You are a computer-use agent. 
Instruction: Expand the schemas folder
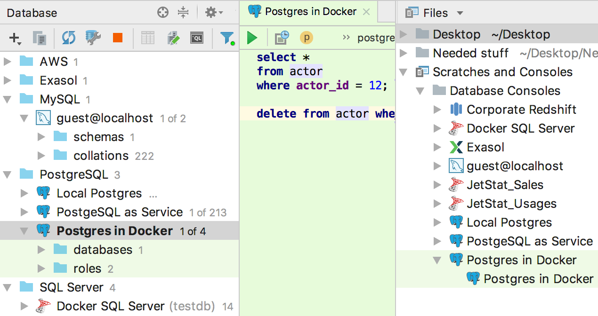point(41,137)
